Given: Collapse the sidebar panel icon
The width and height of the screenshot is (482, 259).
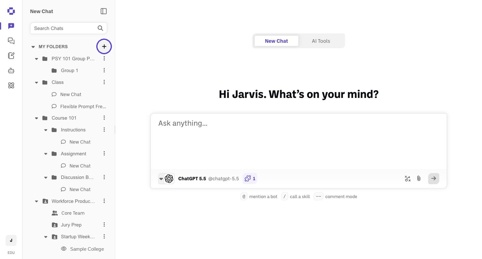Looking at the screenshot, I should click(104, 11).
